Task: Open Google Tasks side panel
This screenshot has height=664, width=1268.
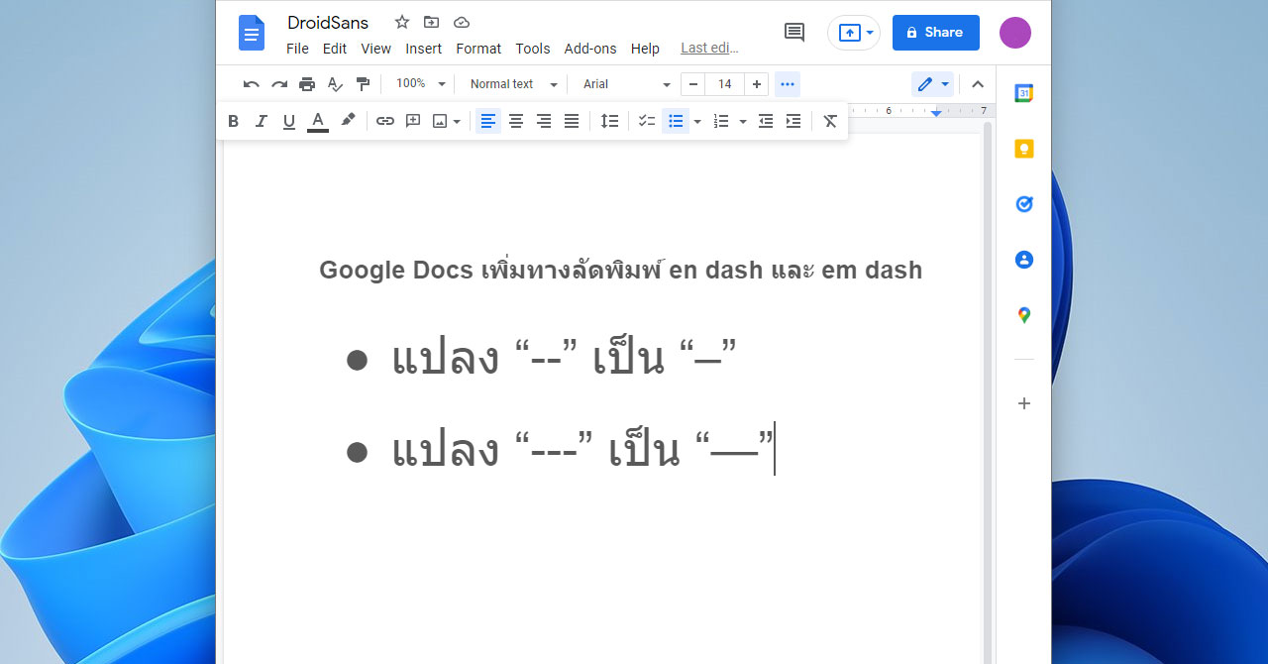Action: [x=1024, y=204]
